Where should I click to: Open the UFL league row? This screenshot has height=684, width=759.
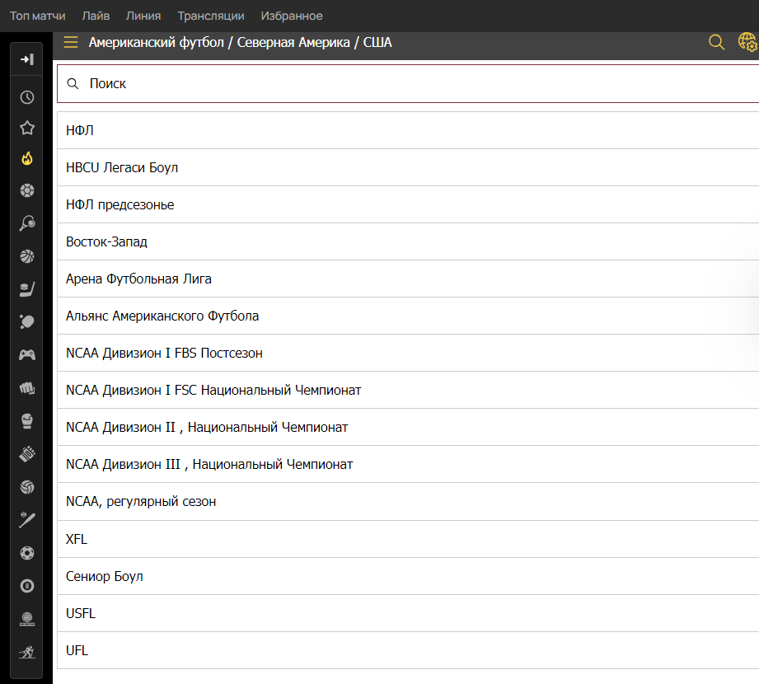(x=408, y=650)
